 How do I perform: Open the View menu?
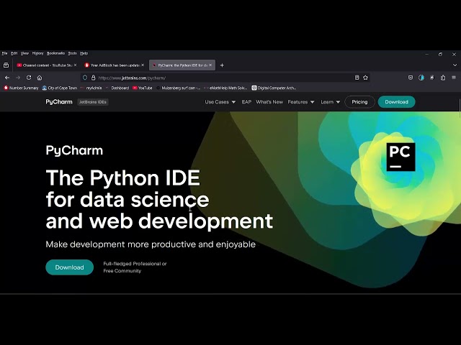point(24,53)
